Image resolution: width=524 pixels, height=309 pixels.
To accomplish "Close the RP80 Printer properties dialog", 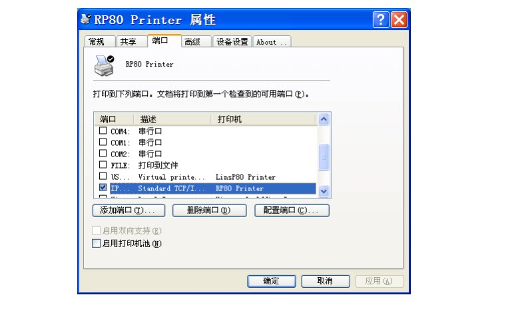I will [x=399, y=20].
